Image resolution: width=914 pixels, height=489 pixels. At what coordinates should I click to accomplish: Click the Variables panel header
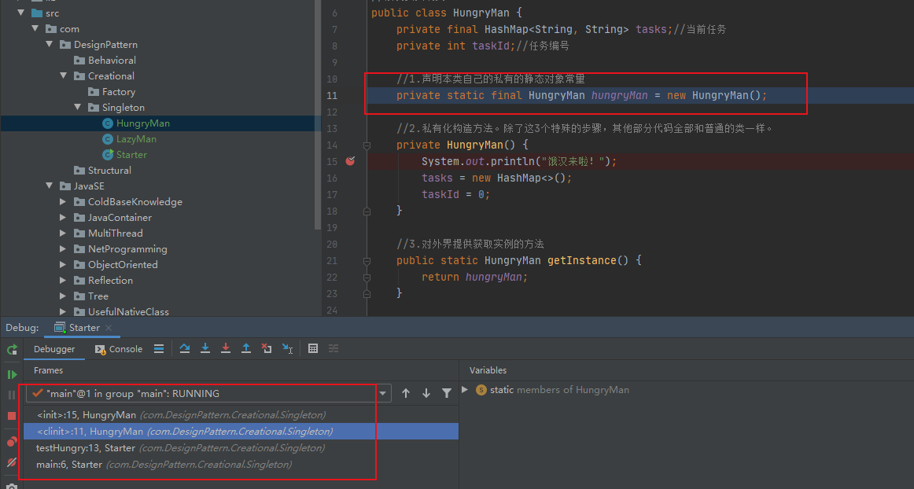(x=488, y=370)
